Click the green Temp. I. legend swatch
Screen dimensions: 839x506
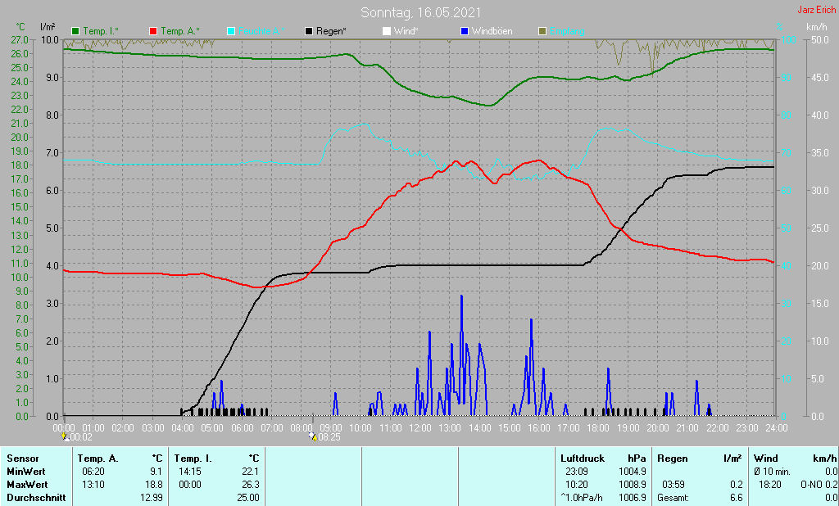pos(75,32)
